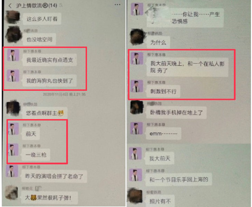Image resolution: width=252 pixels, height=207 pixels.
Task: Tap the "和一个节目乐手回上海的" bubble
Action: (179, 179)
